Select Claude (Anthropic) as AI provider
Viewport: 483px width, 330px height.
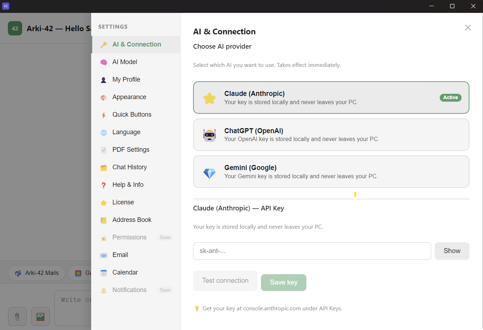(x=331, y=98)
